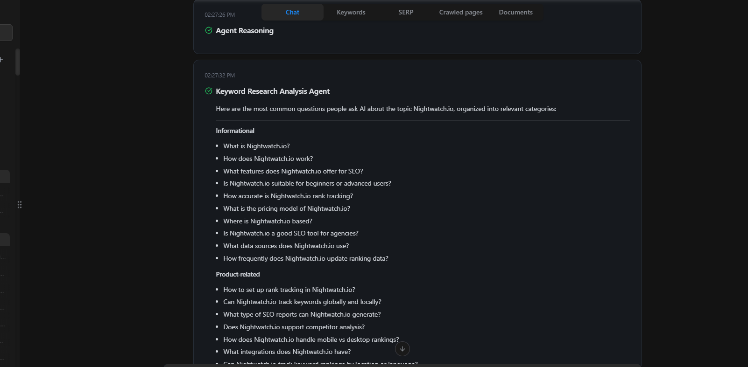Click the question What is Nightwatch.io?
Image resolution: width=748 pixels, height=367 pixels.
coord(256,146)
